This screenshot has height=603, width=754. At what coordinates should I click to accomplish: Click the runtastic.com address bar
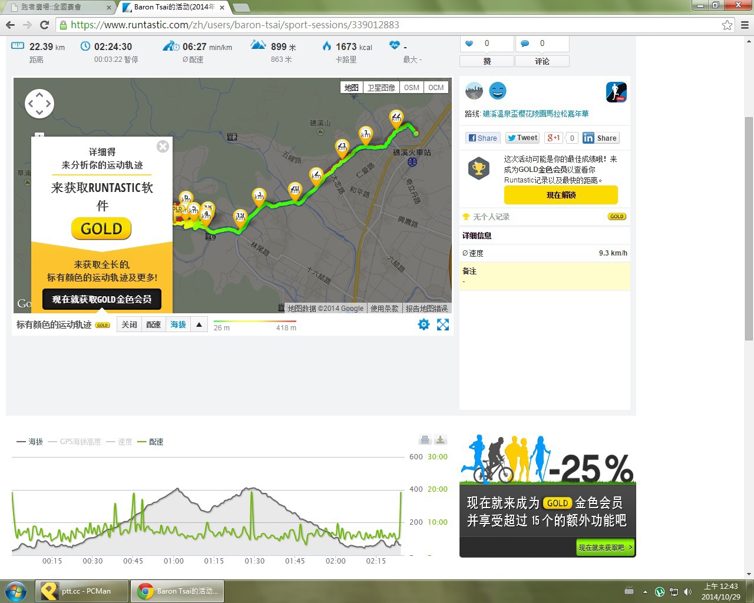click(389, 25)
